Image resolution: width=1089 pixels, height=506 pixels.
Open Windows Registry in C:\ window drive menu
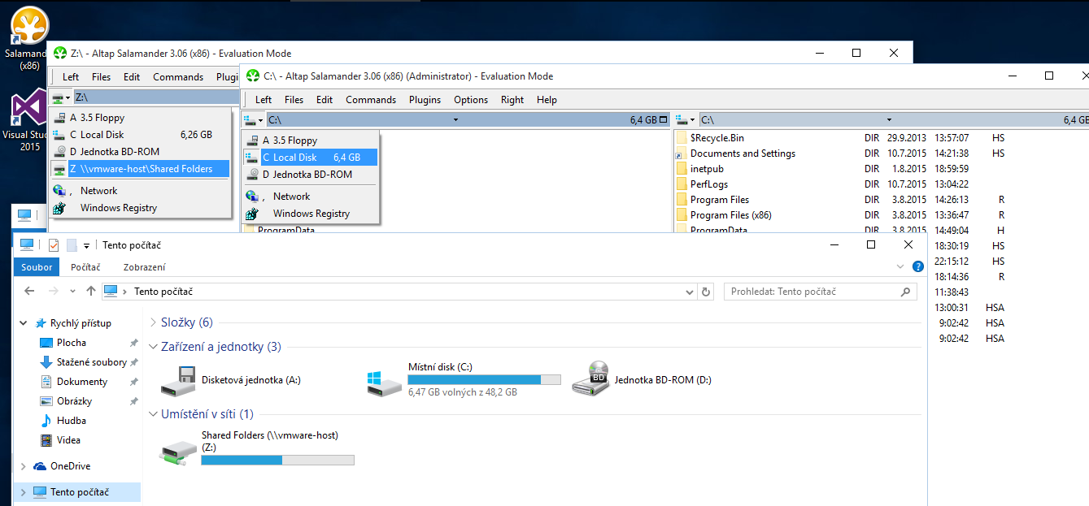tap(311, 214)
